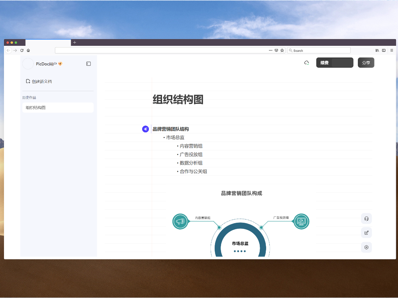This screenshot has height=298, width=398.
Task: Open the Firefox hamburger menu
Action: [391, 50]
